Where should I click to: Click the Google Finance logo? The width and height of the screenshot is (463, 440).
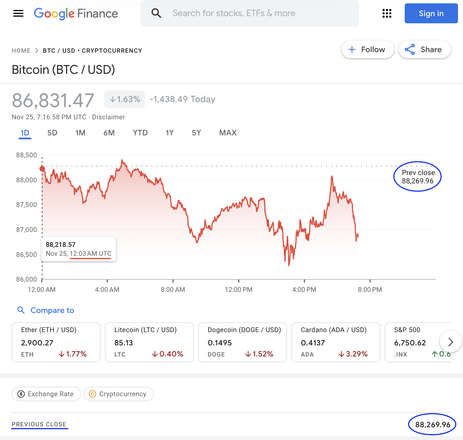tap(76, 13)
